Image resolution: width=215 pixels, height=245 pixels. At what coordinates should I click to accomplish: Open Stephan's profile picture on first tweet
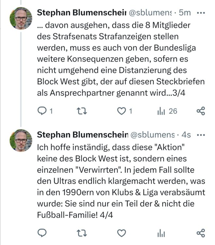[21, 18]
